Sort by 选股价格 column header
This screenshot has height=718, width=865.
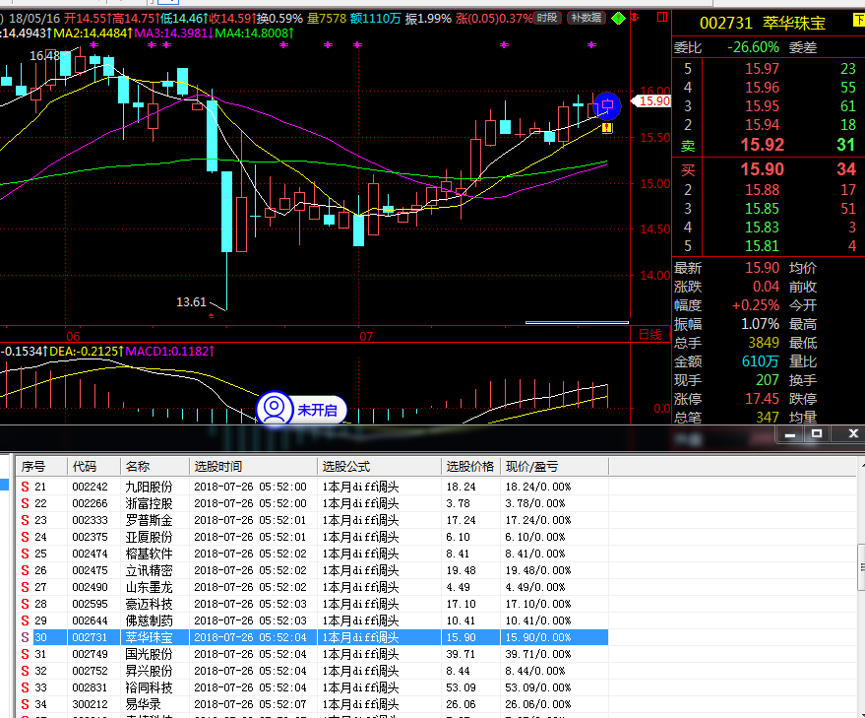coord(470,467)
